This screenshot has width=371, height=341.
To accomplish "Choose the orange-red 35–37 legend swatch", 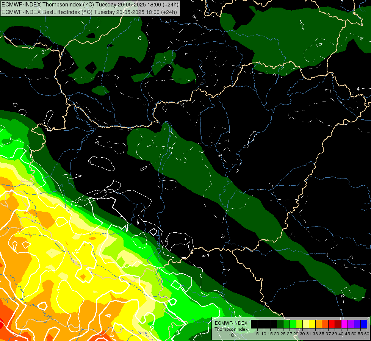I will [x=325, y=324].
